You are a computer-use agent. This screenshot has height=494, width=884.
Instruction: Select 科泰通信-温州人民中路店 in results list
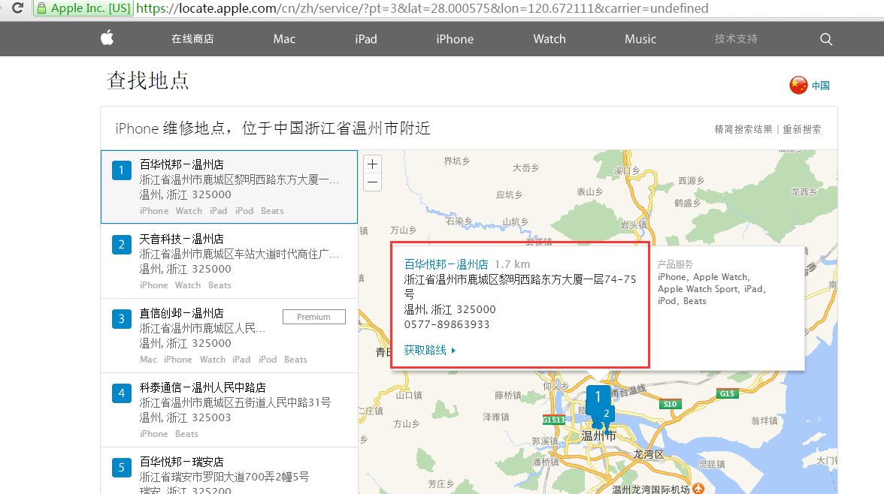point(229,409)
